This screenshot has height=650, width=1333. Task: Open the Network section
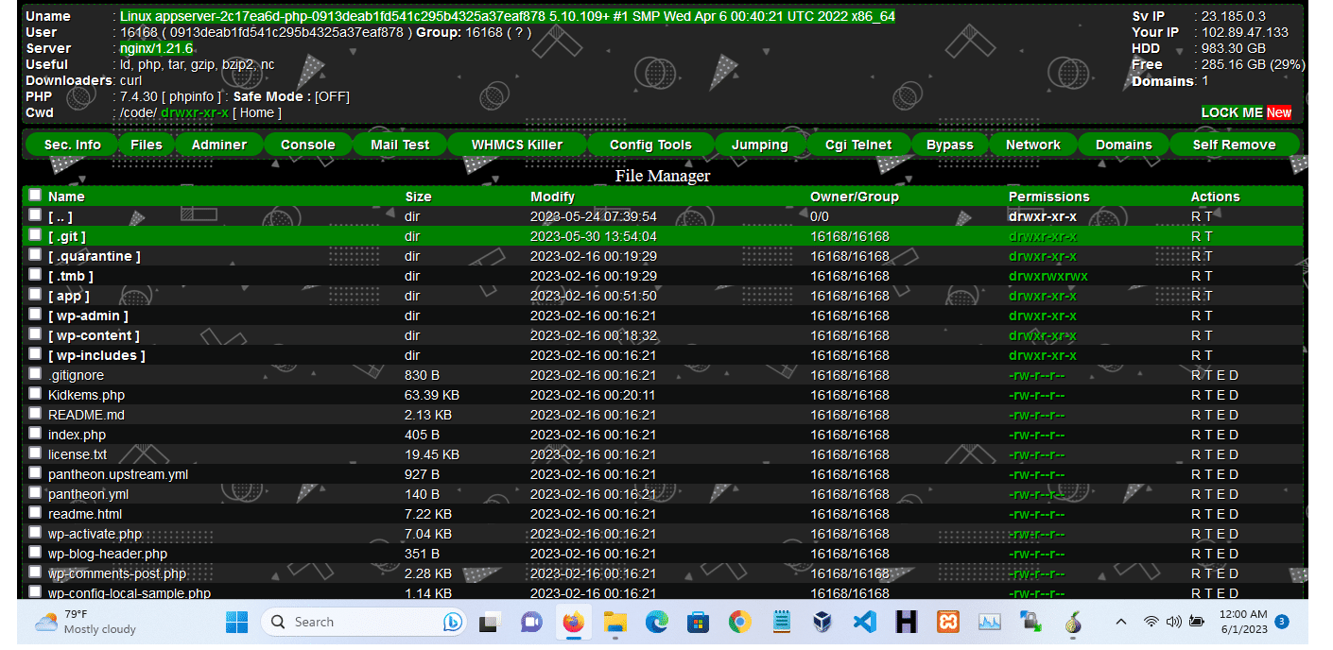[x=1032, y=145]
